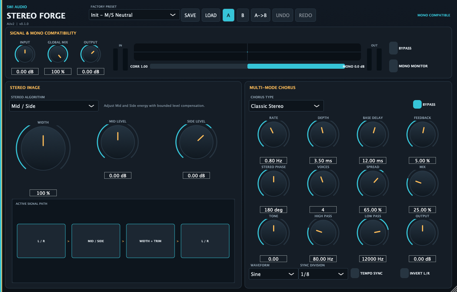Toggle the chorus Bypass switch

pos(417,104)
